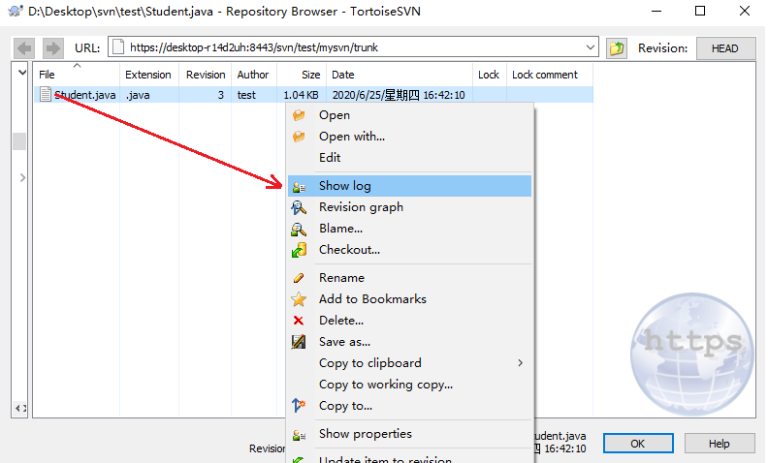Click the Revision graph icon
768x463 pixels.
click(x=299, y=207)
